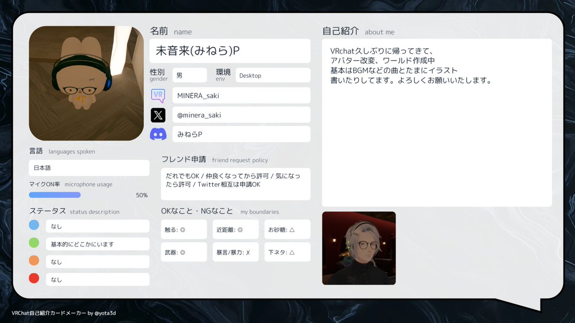575x323 pixels.
Task: Click the about me text area
Action: point(437,123)
